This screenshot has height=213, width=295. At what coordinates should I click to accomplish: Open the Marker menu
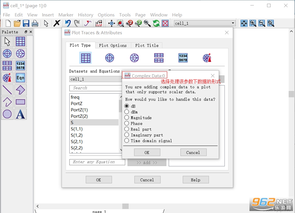(66, 15)
